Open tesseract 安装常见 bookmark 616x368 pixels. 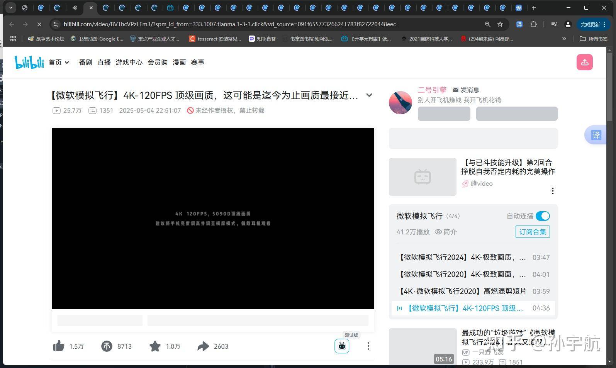pos(215,39)
